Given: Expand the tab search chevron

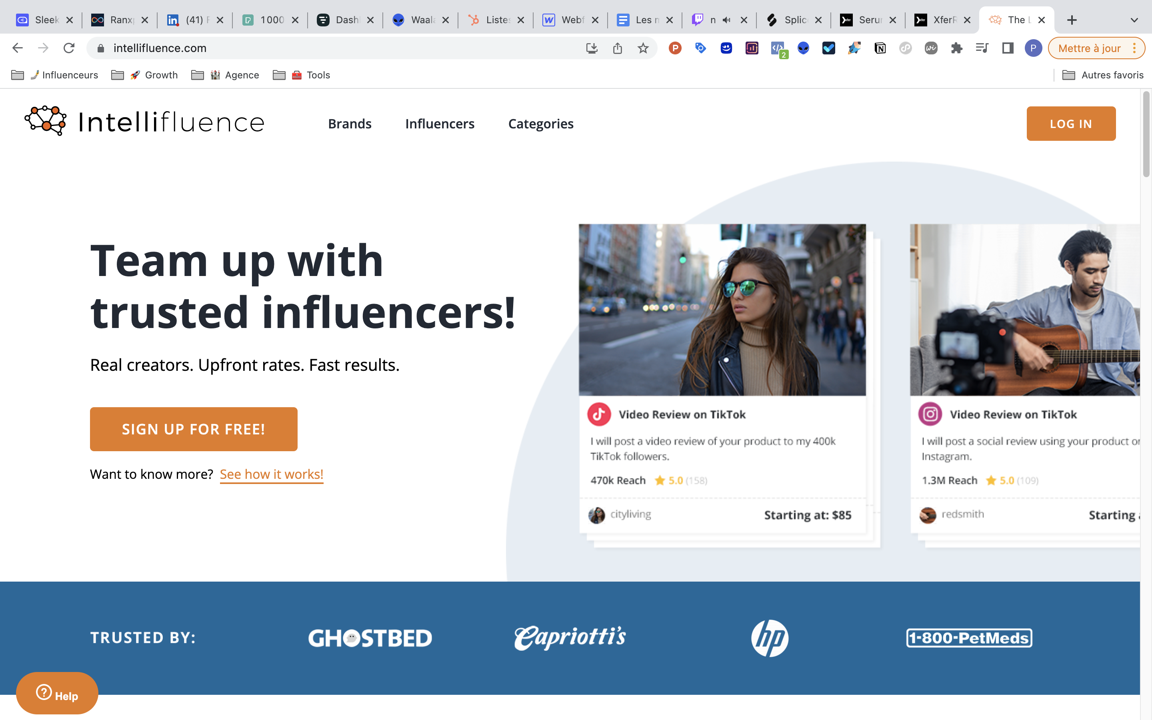Looking at the screenshot, I should [x=1134, y=20].
